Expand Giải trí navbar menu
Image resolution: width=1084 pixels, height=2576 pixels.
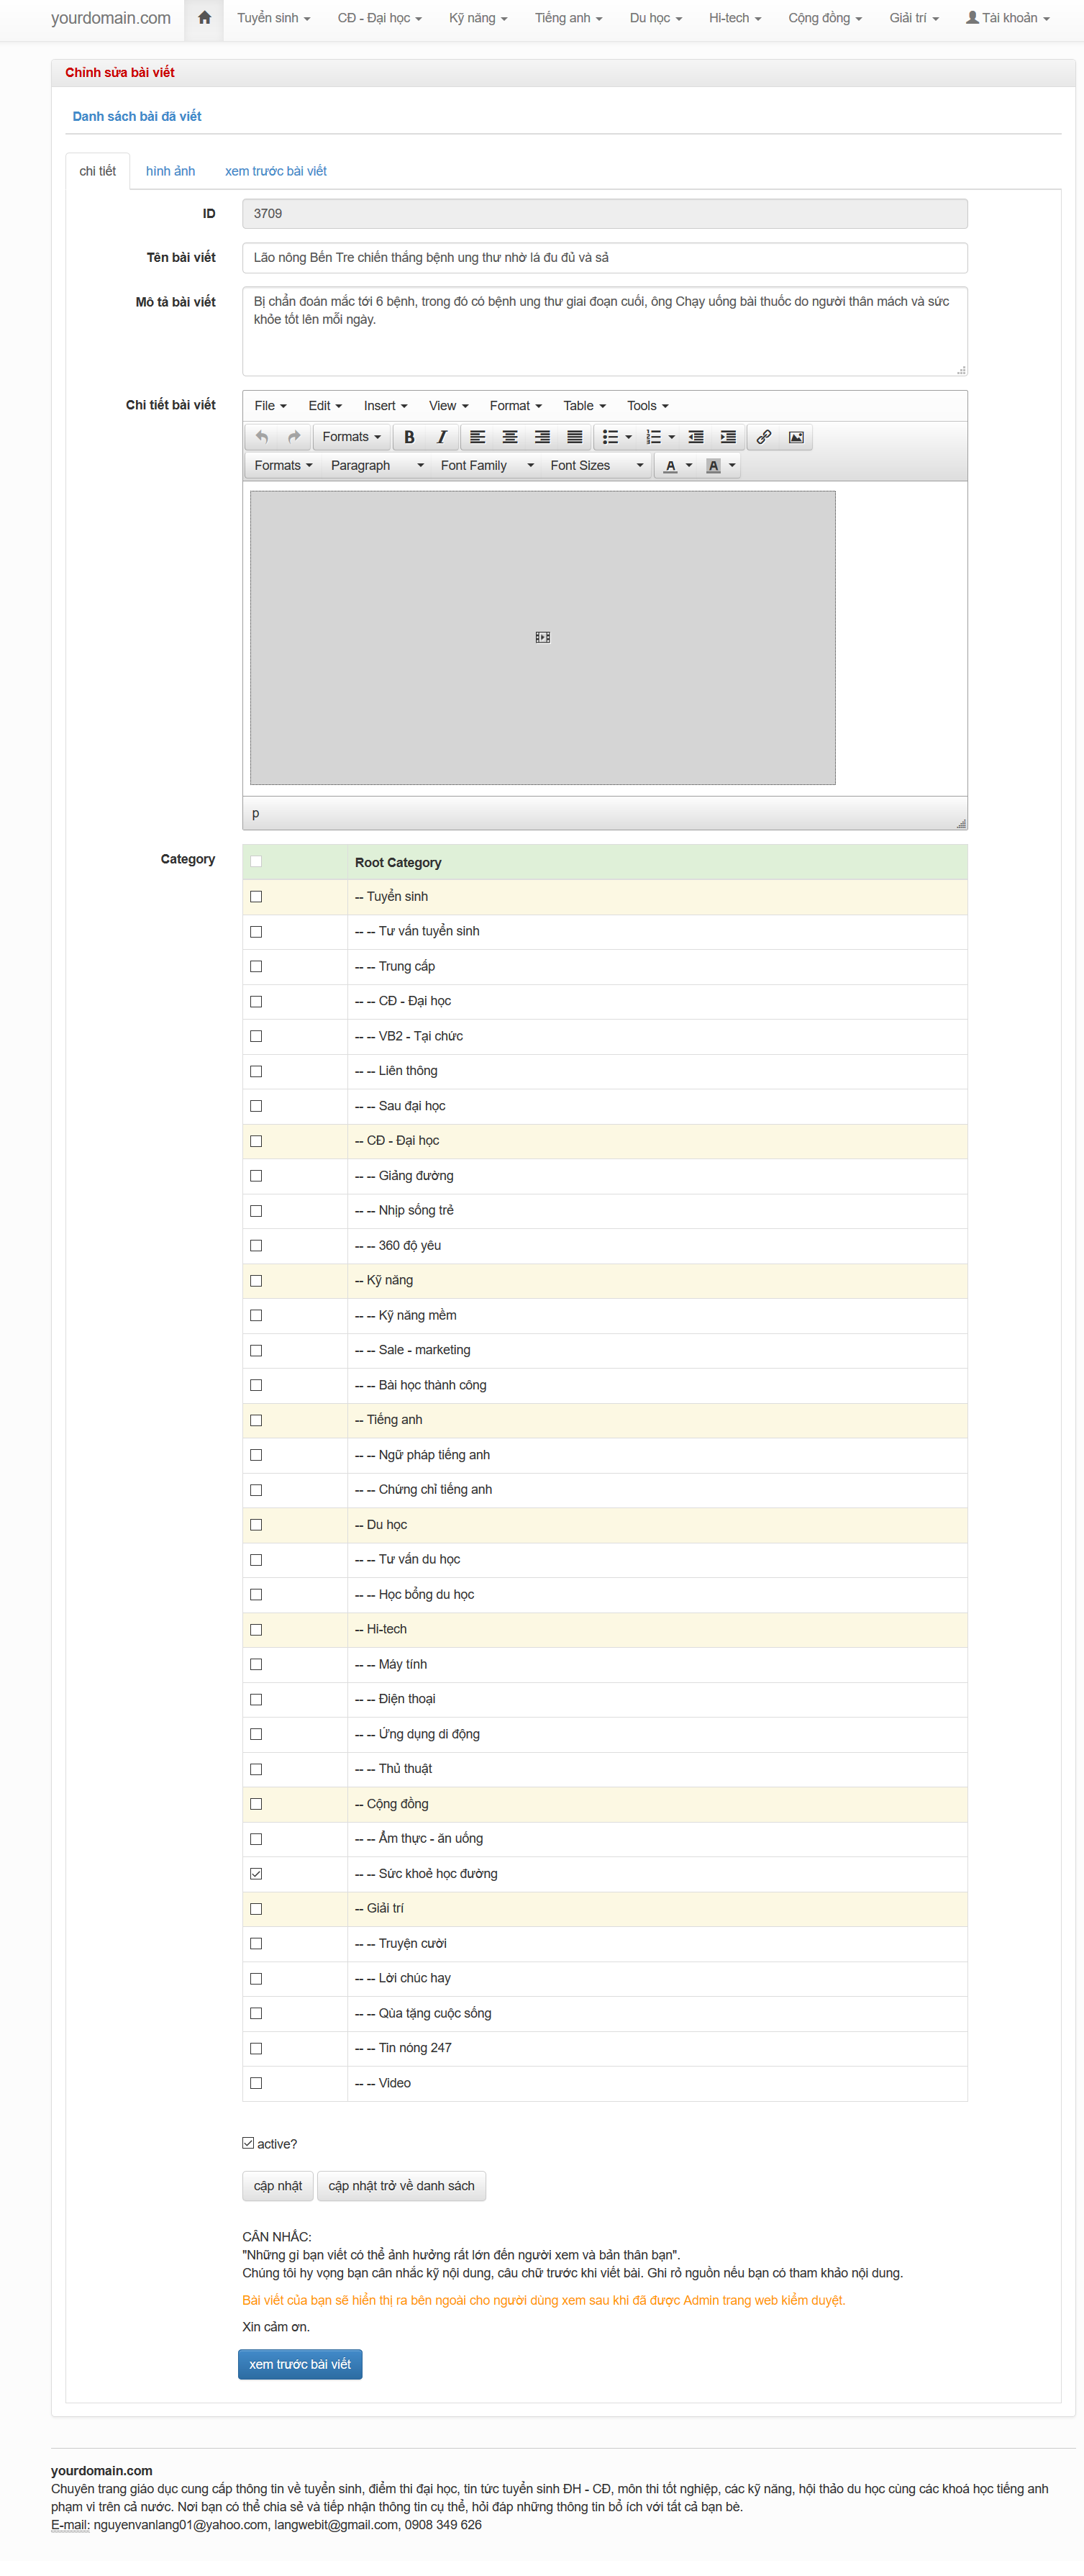coord(914,18)
